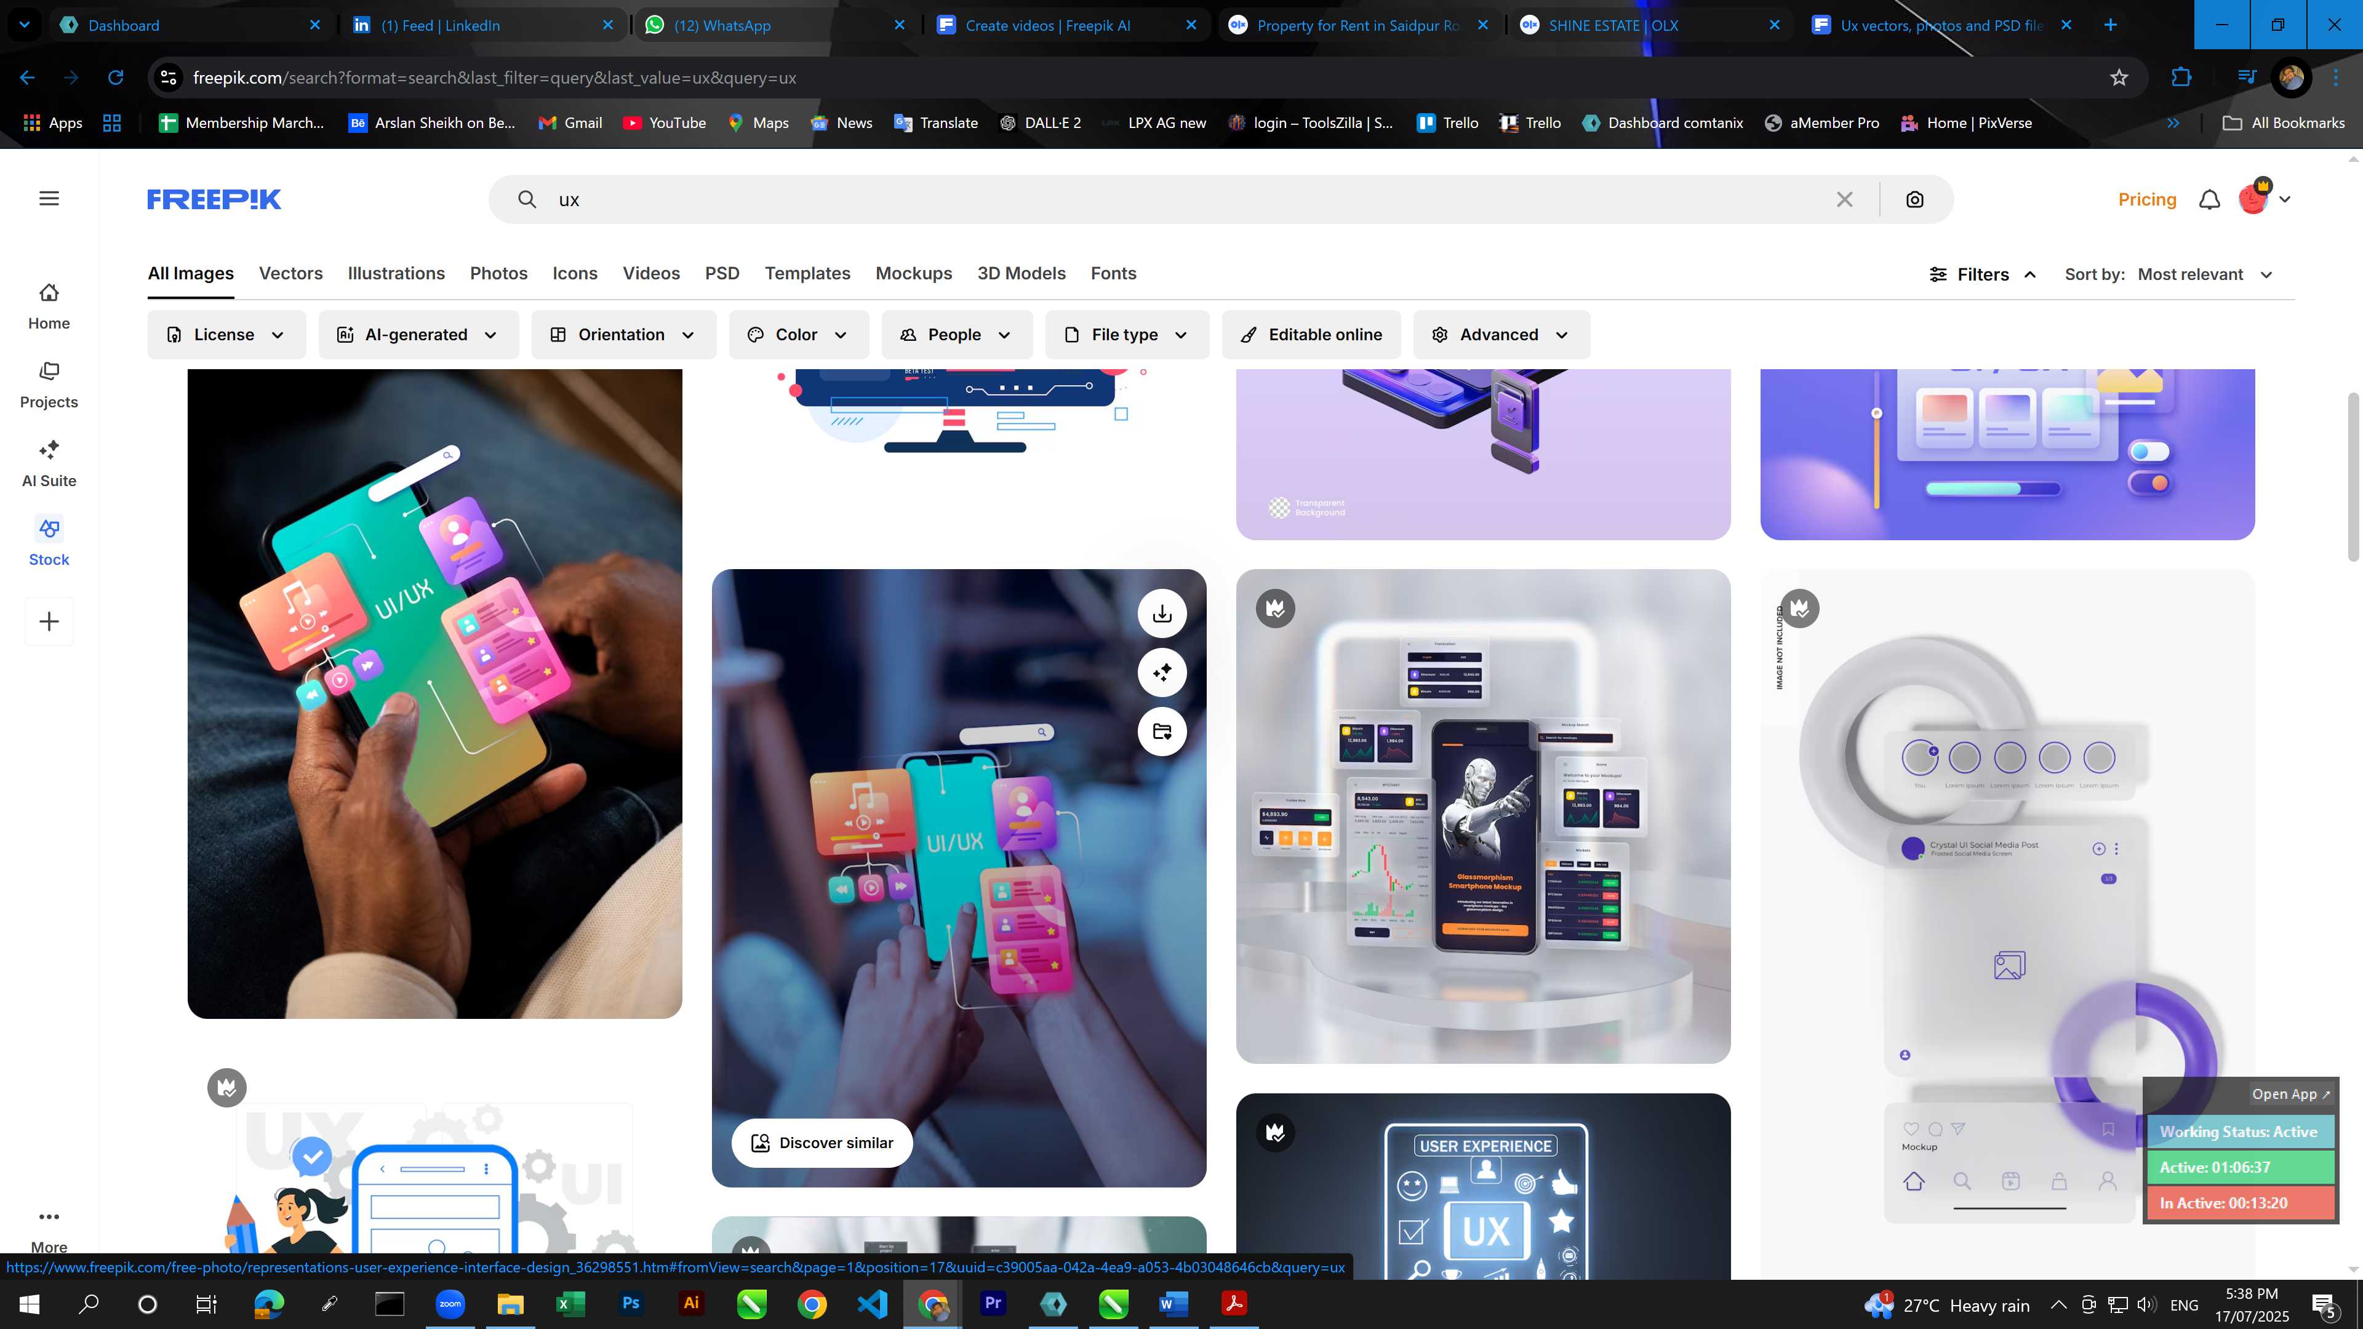2363x1329 pixels.
Task: Click premium crown on crystal UI mockup
Action: (1800, 608)
